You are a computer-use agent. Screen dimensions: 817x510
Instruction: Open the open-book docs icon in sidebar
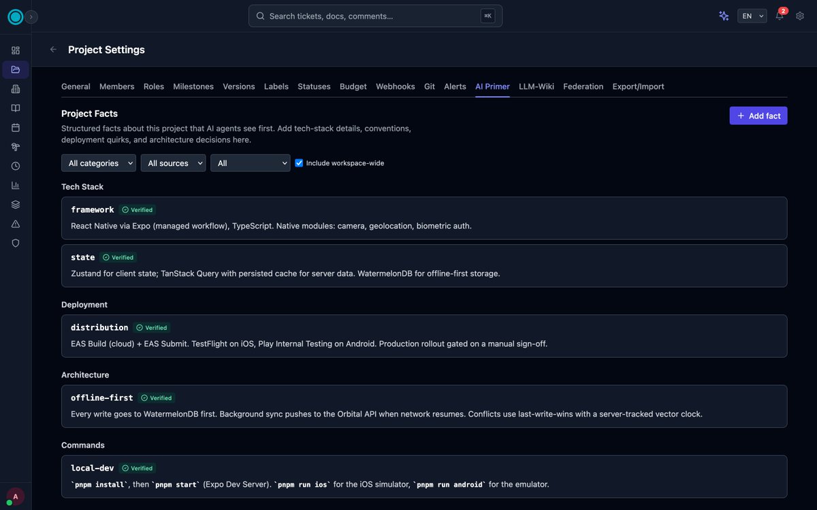(x=16, y=108)
